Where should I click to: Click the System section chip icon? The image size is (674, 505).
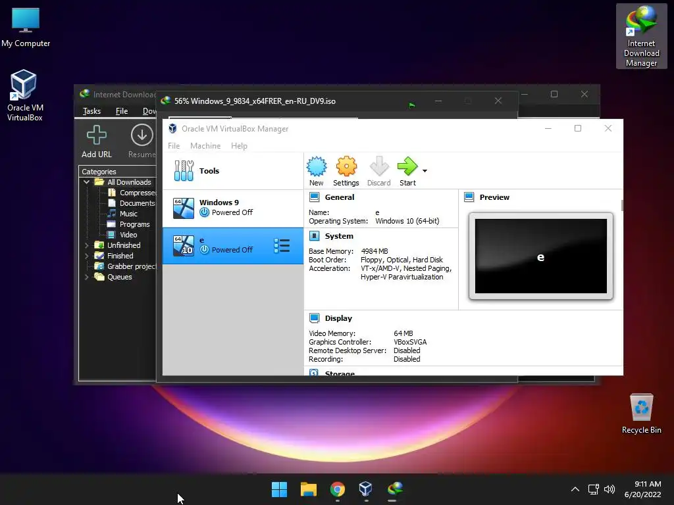click(x=314, y=236)
